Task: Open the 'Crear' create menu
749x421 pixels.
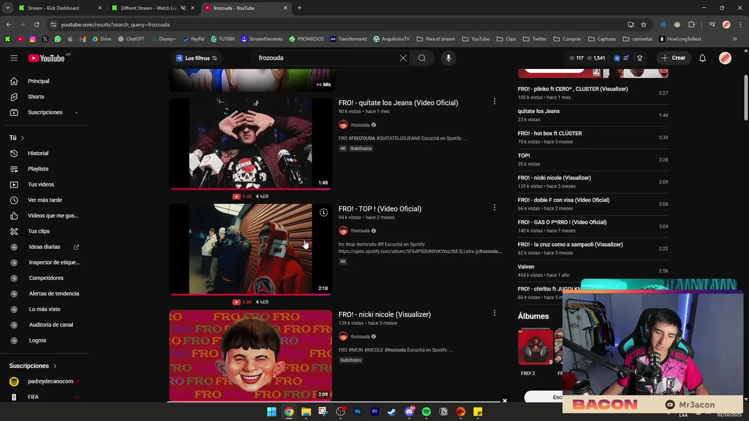Action: (674, 58)
